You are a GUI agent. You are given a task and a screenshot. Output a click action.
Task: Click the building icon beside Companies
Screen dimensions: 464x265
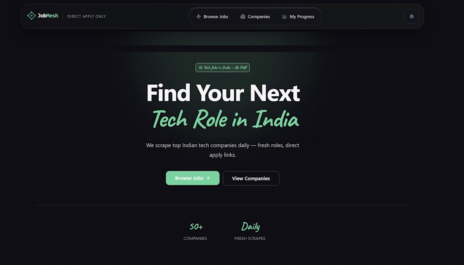tap(243, 16)
